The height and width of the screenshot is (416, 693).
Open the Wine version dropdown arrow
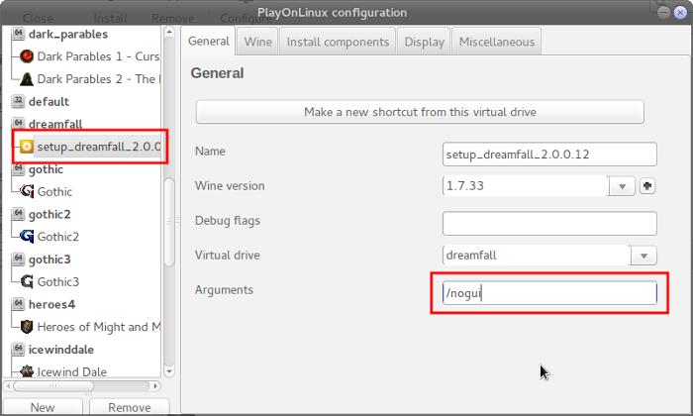point(622,186)
